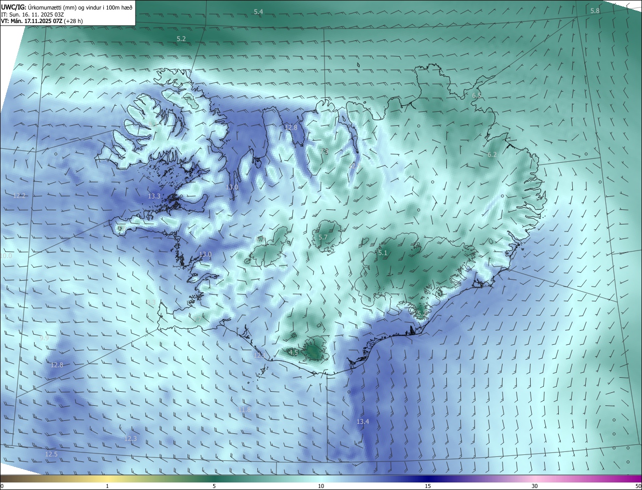The width and height of the screenshot is (642, 490).
Task: Click the 10.0 value label on the map
Action: pos(6,256)
